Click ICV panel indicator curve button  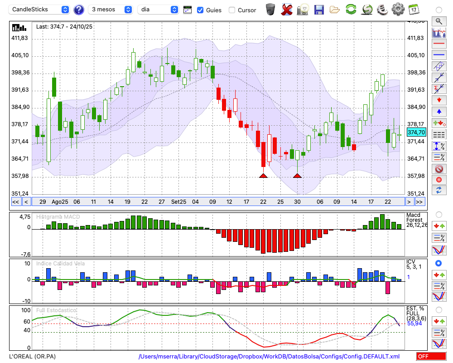[439, 297]
